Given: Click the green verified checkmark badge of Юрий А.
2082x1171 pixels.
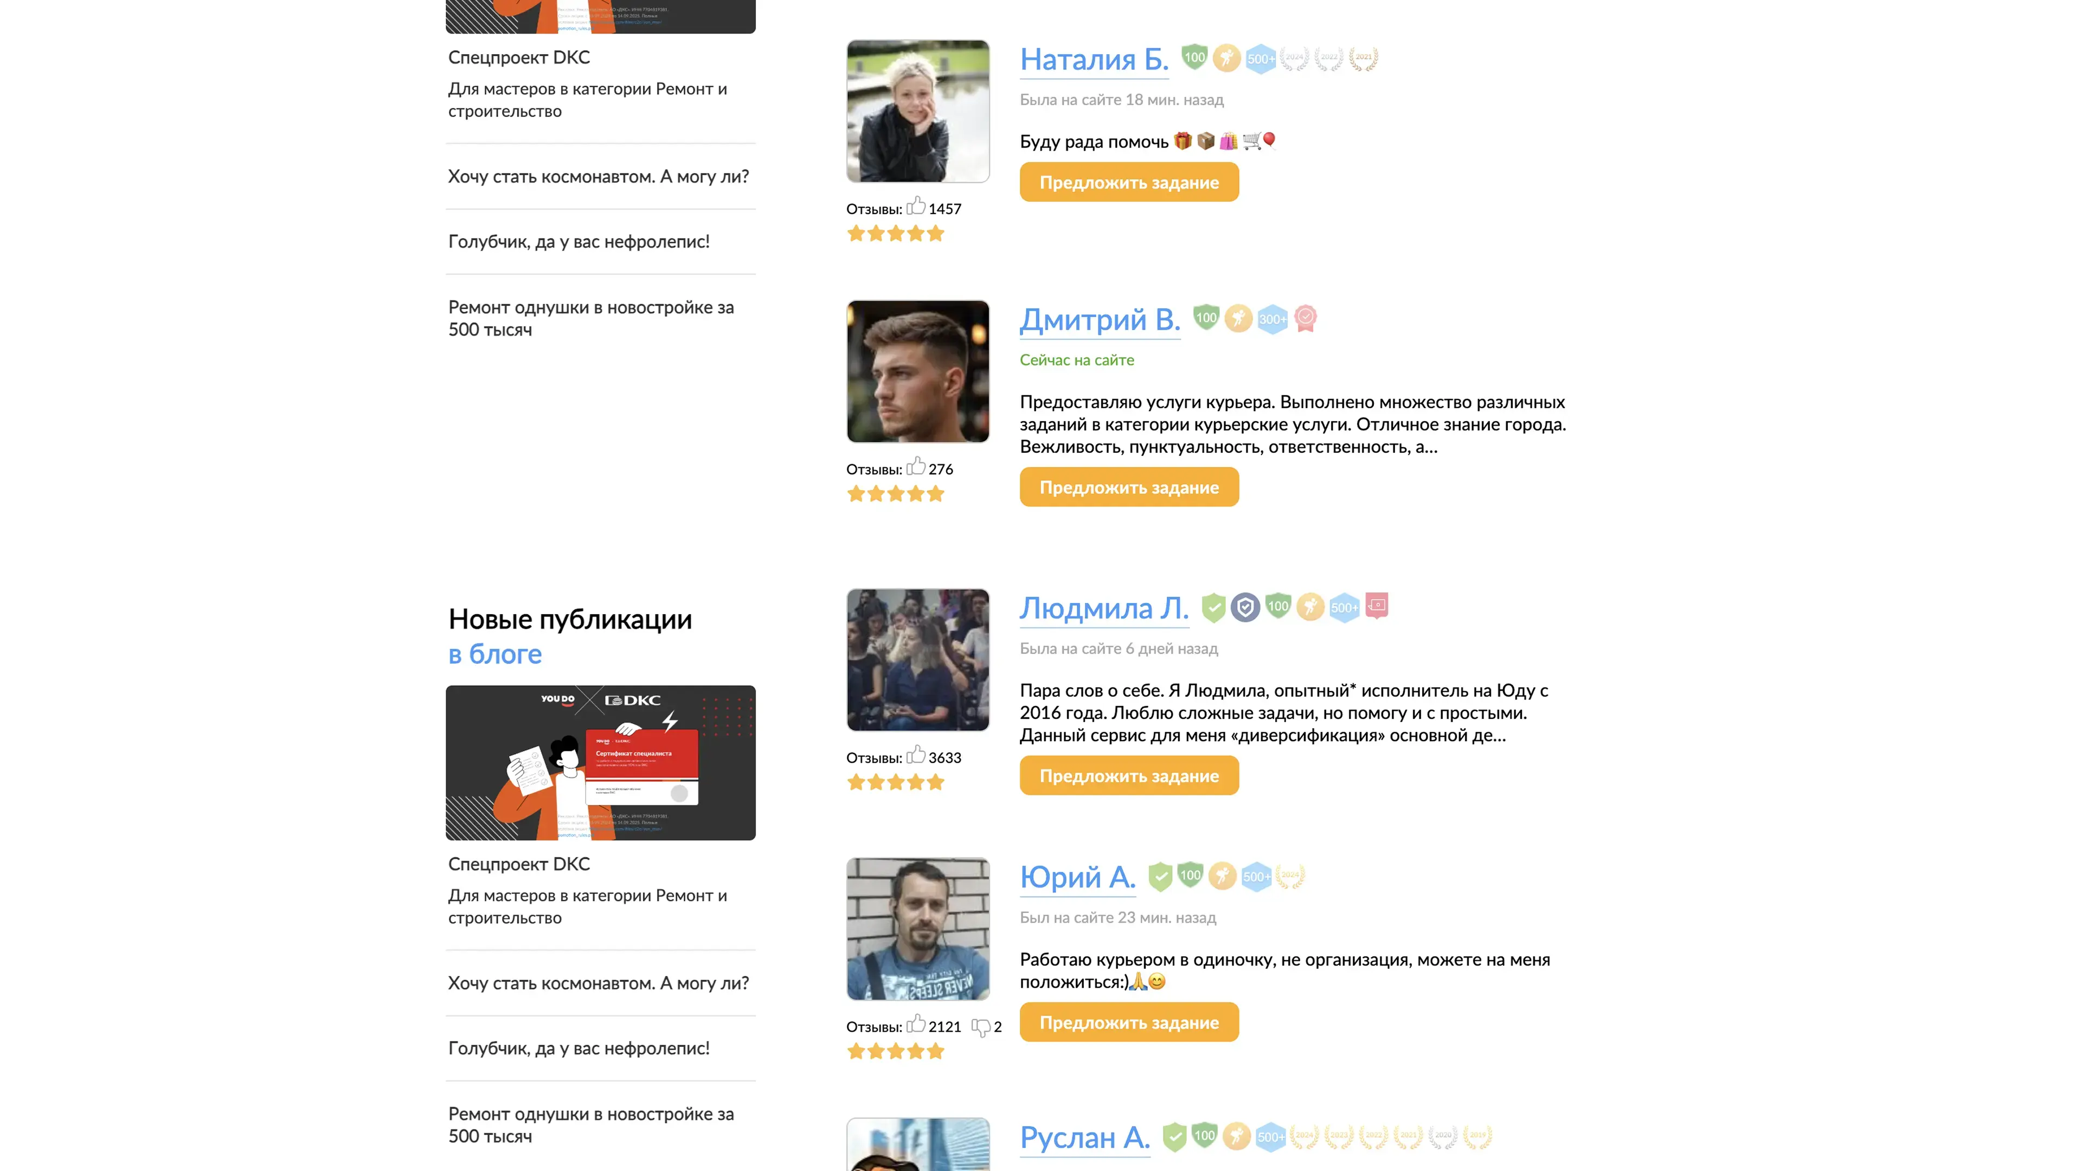Looking at the screenshot, I should coord(1160,876).
